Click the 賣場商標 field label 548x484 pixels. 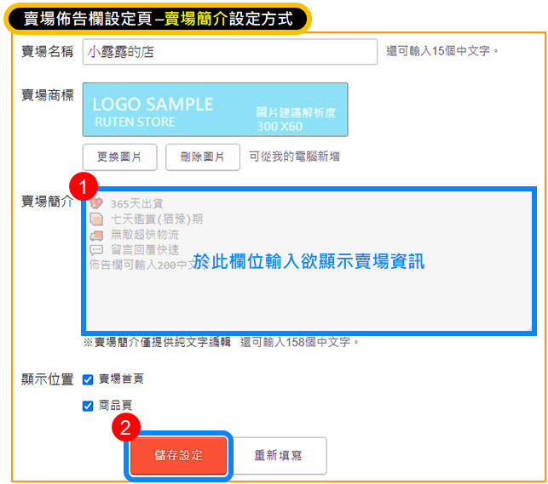(47, 94)
